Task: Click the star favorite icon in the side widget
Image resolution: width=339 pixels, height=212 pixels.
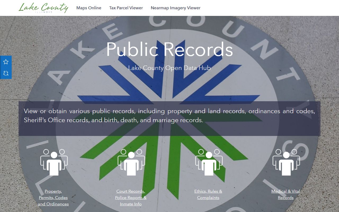Action: coord(6,62)
